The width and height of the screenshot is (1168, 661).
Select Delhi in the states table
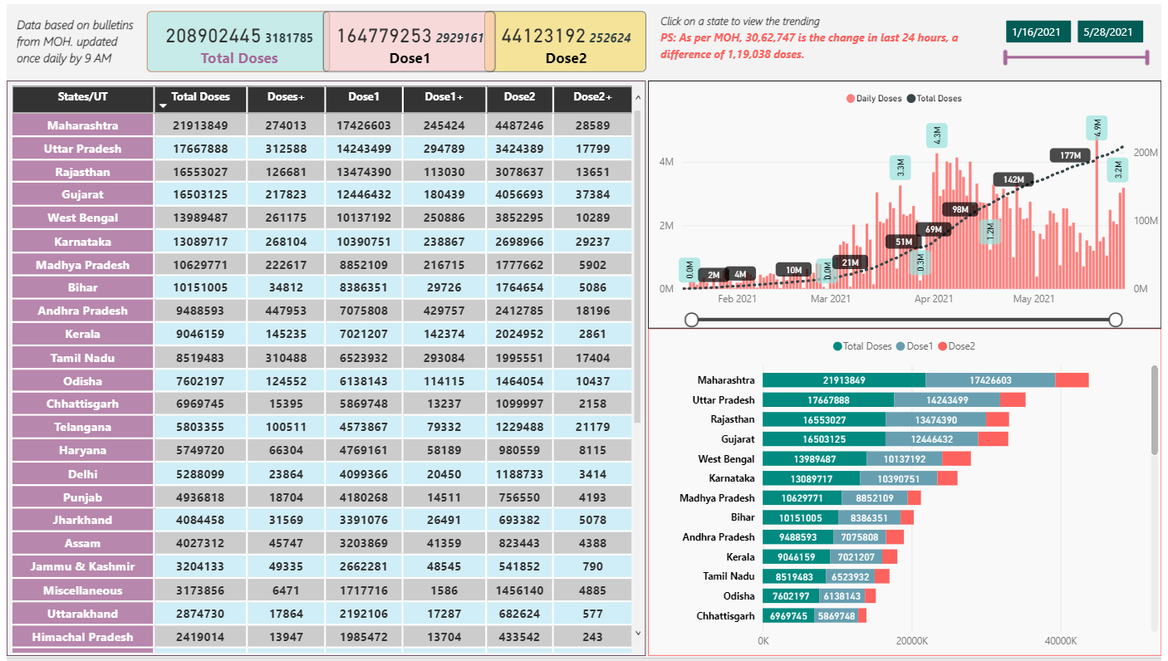coord(83,474)
